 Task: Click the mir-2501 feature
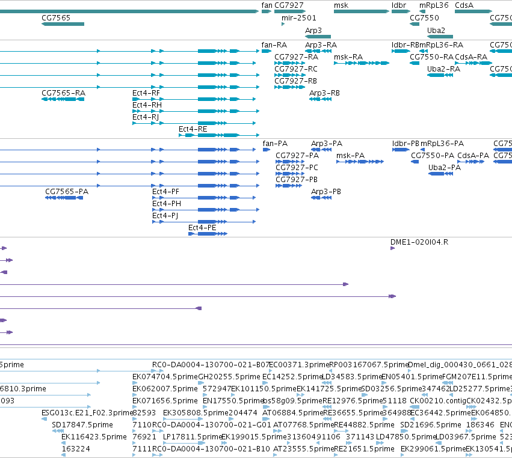click(283, 24)
